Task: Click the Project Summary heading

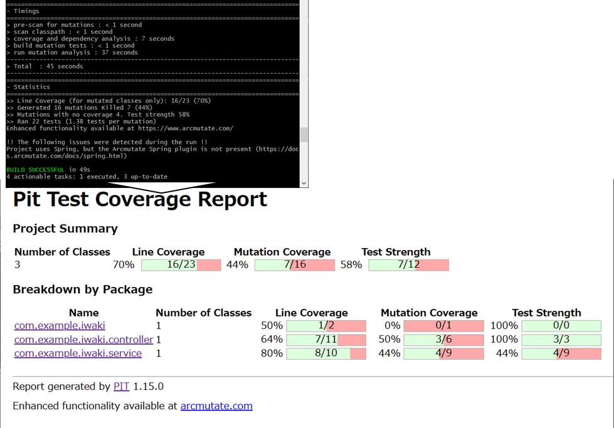Action: coord(65,229)
